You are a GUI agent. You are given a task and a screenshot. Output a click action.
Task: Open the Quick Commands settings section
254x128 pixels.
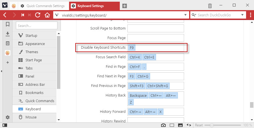point(34,101)
